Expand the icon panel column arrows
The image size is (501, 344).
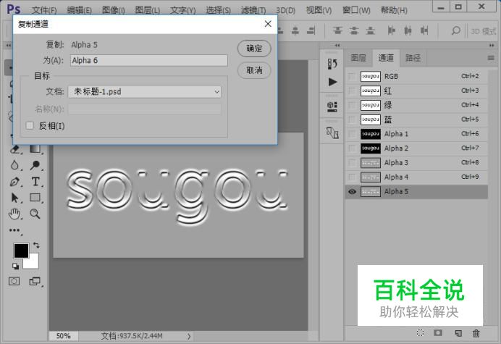[337, 46]
